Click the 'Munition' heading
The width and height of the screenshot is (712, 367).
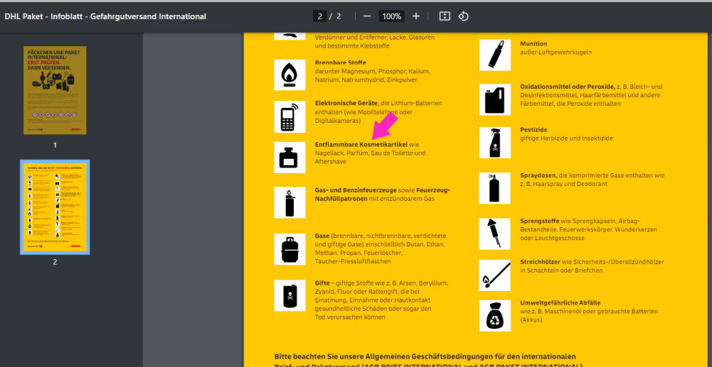pyautogui.click(x=533, y=44)
